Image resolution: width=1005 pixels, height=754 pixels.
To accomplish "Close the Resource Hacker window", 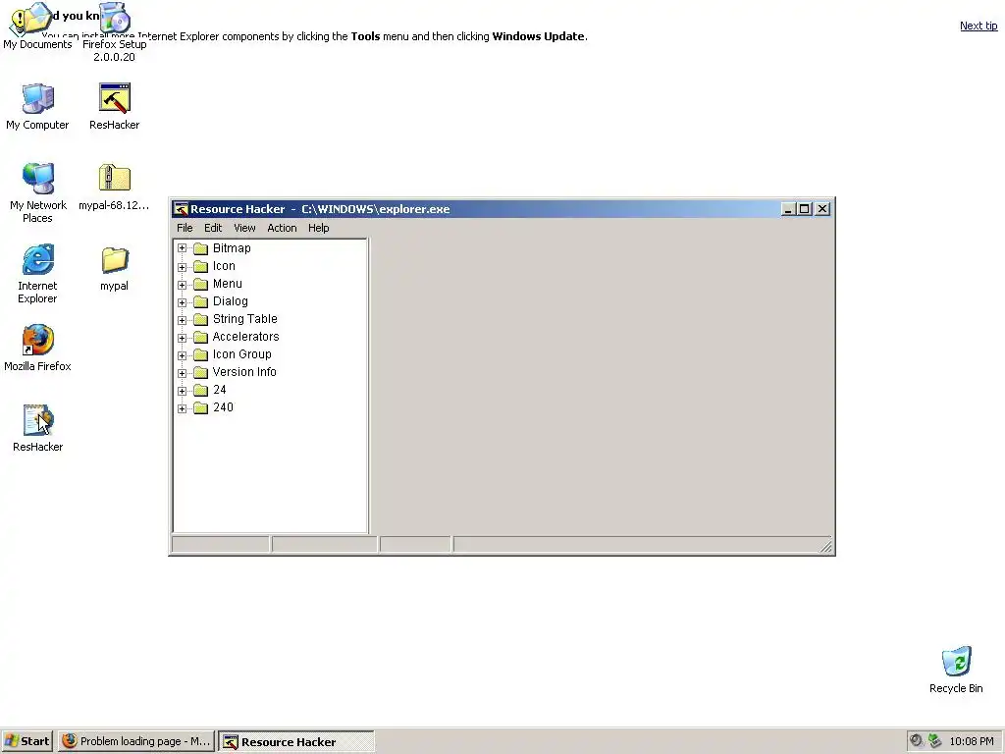I will click(x=823, y=209).
